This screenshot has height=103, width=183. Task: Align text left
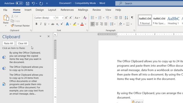[x=93, y=24]
